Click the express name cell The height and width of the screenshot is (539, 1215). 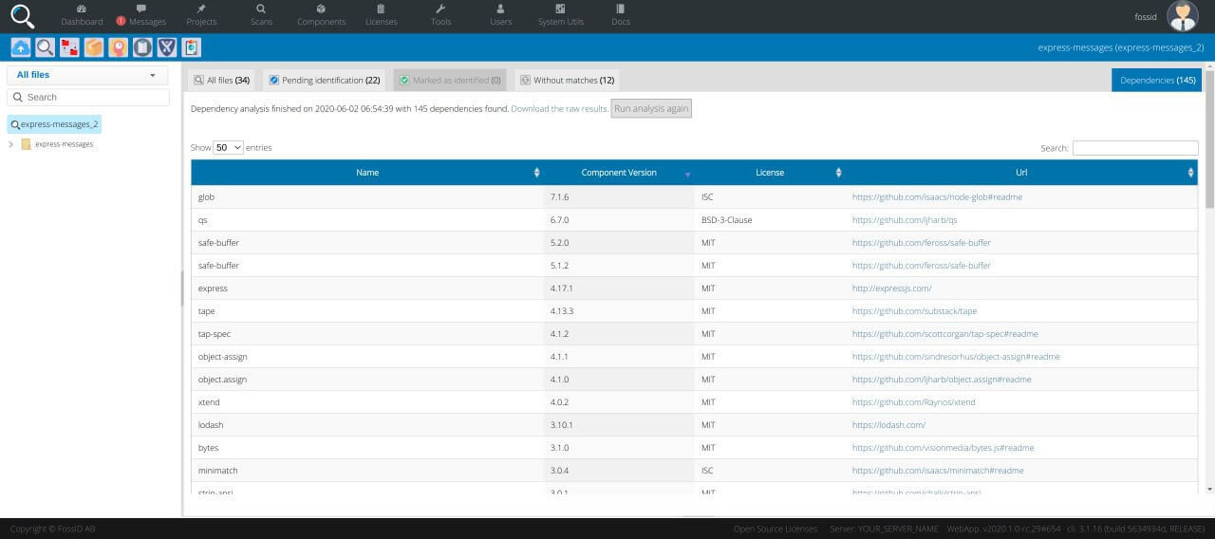pos(367,288)
